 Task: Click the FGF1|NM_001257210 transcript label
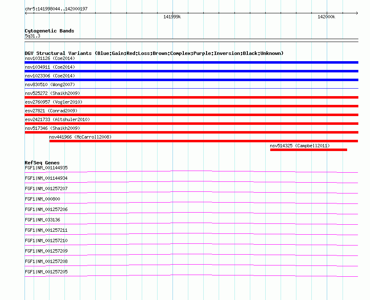click(46, 240)
